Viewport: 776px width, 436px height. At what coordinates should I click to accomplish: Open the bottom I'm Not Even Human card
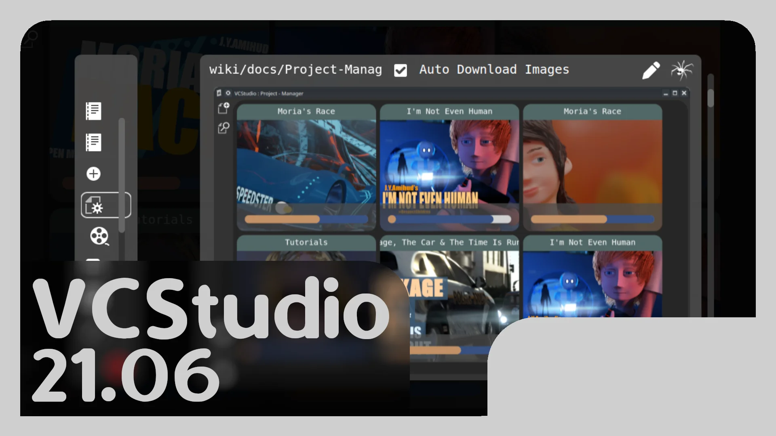point(593,277)
